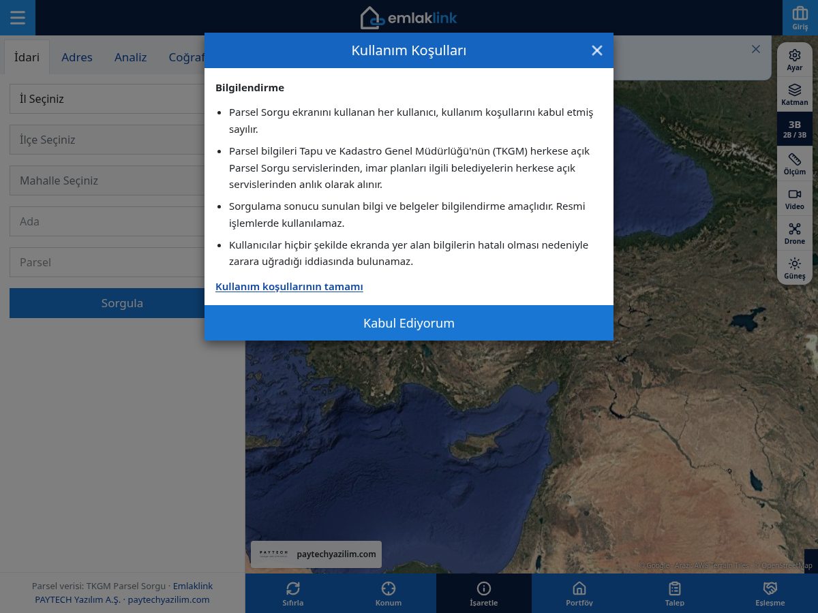Viewport: 818px width, 613px height.
Task: Open the hamburger menu
Action: [x=18, y=18]
